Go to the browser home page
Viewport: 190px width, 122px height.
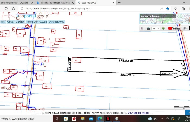(x=14, y=9)
